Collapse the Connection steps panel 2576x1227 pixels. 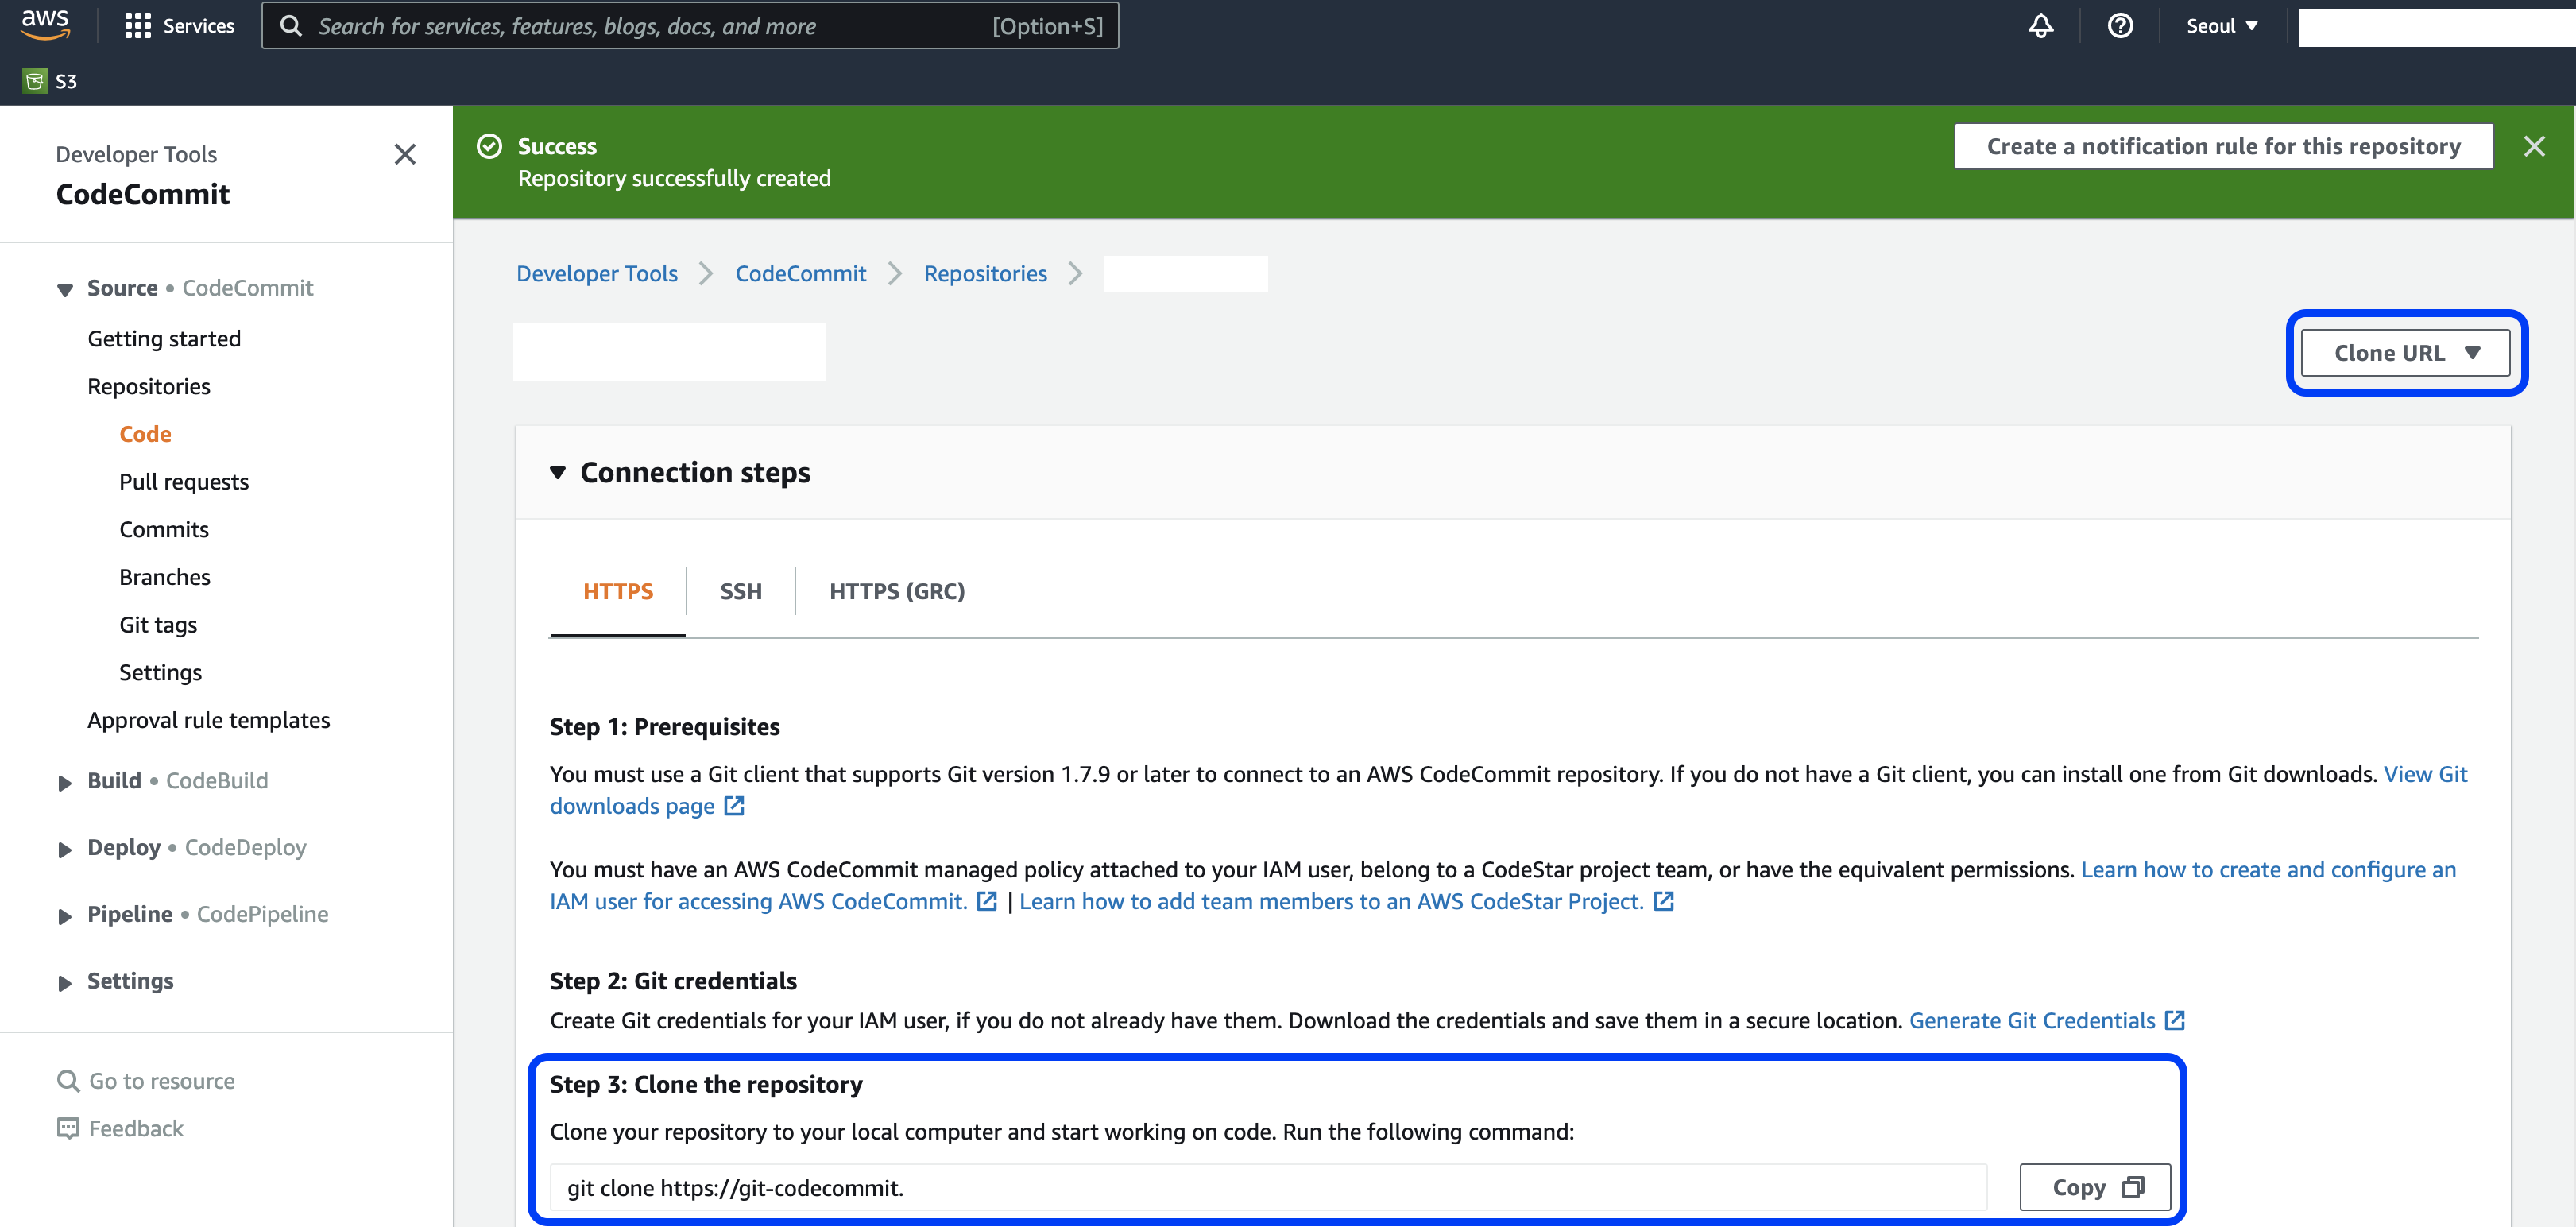[x=558, y=473]
